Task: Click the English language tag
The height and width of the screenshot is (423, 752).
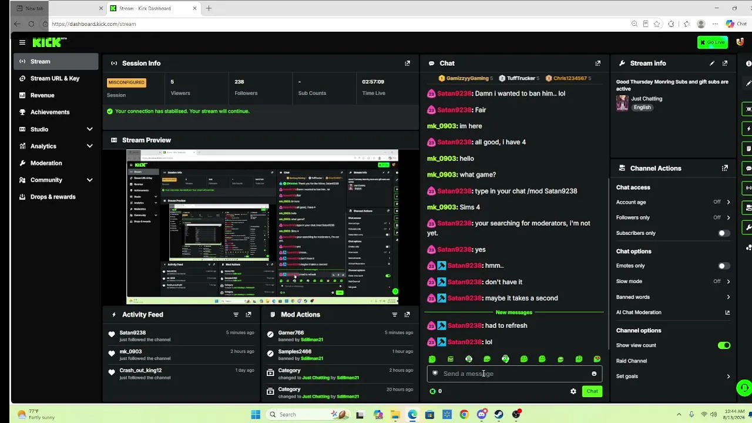Action: pos(642,108)
